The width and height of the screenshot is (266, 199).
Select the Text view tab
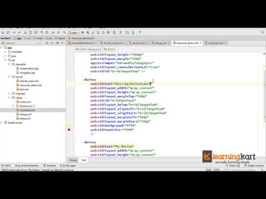tap(84, 160)
